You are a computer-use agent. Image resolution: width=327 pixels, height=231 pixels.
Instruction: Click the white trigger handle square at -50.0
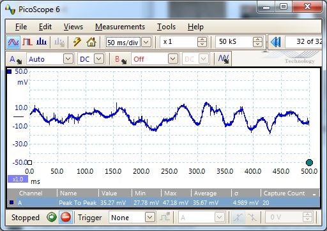30,163
